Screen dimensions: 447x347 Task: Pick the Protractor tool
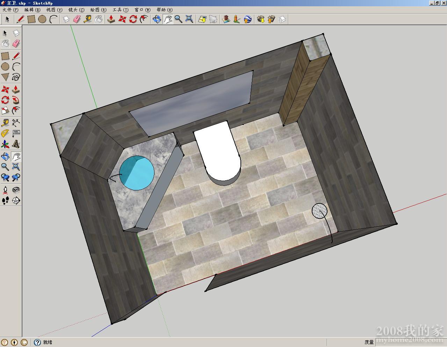(x=5, y=133)
